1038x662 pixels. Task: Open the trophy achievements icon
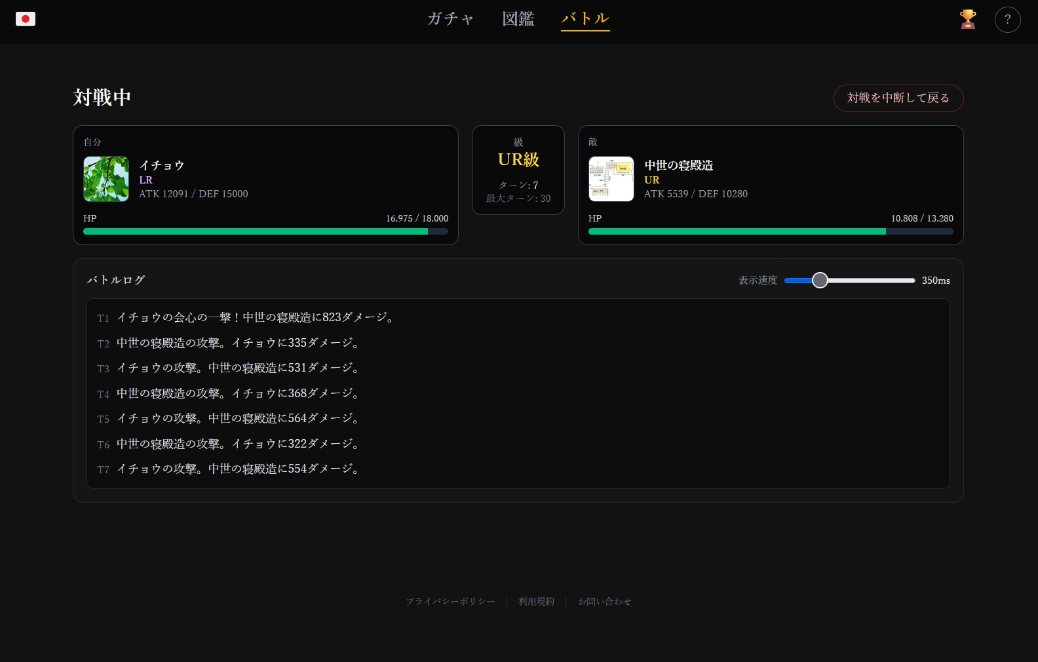[x=967, y=19]
